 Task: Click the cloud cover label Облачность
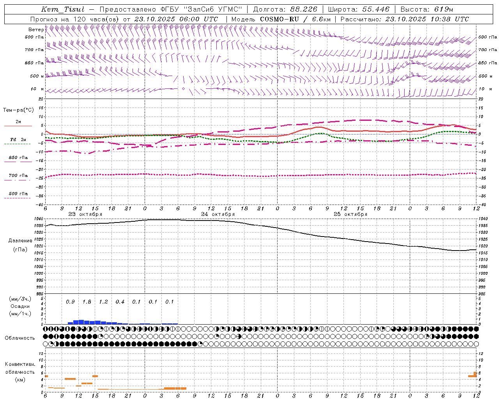(20, 338)
